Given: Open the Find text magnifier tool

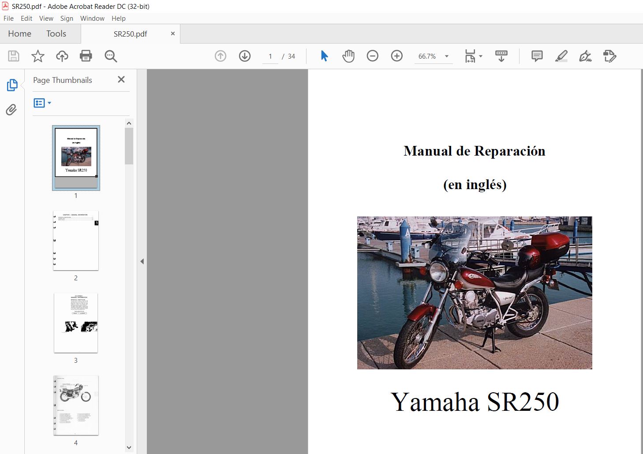Looking at the screenshot, I should [111, 56].
